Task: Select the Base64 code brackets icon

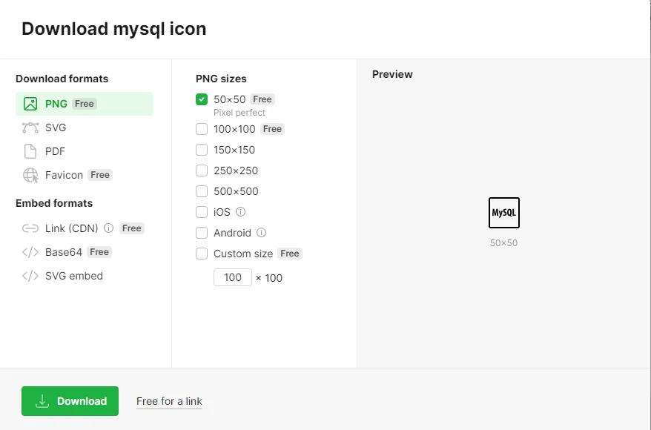Action: 30,252
